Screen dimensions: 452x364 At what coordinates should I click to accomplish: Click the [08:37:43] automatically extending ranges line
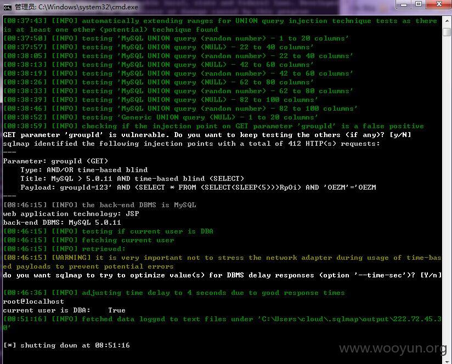220,25
